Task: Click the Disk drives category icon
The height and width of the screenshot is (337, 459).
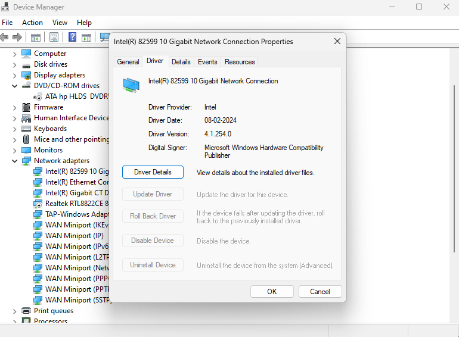Action: coord(26,65)
